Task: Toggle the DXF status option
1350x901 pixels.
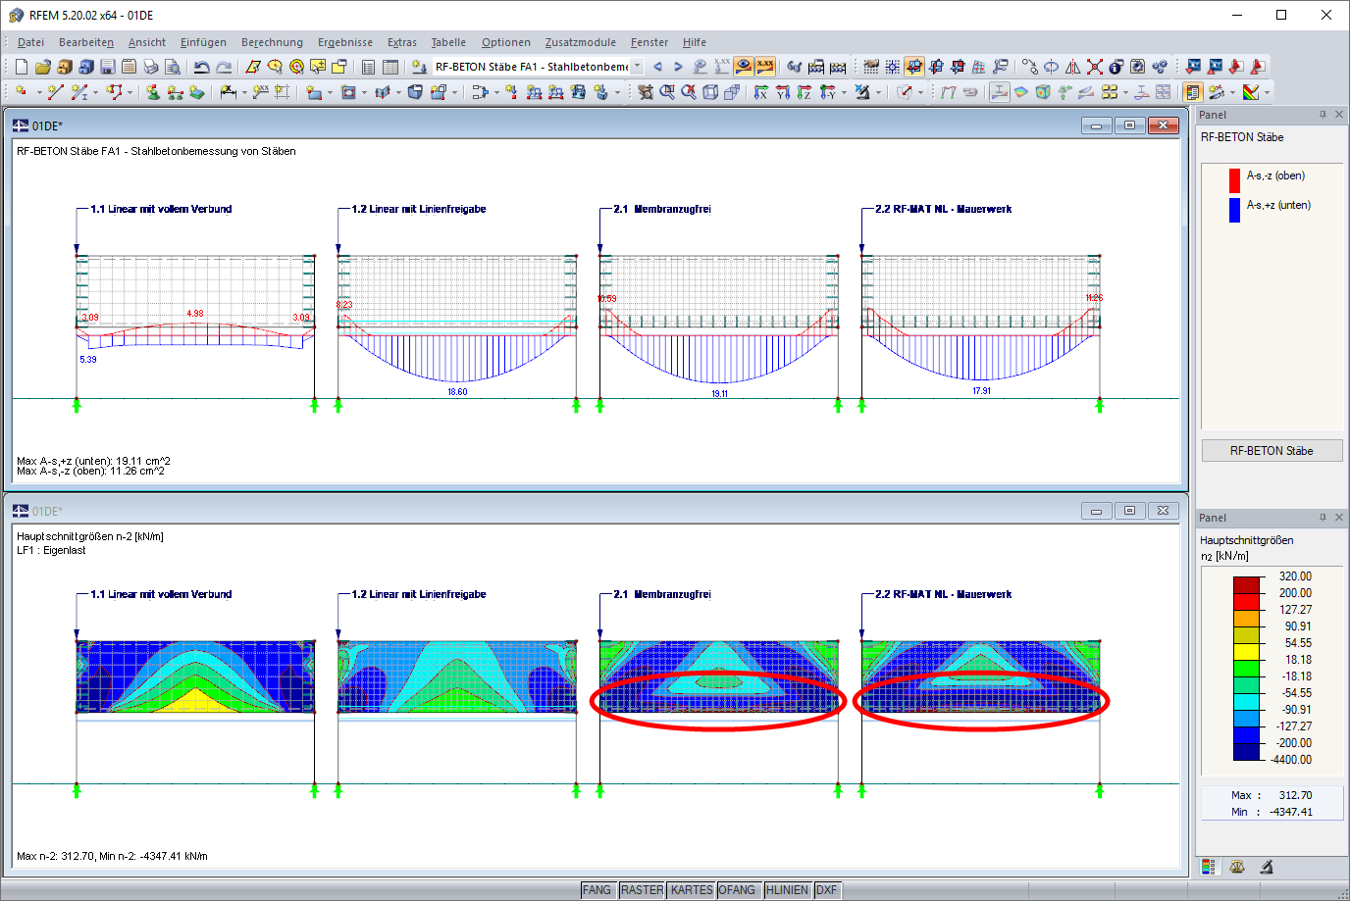Action: [x=827, y=890]
